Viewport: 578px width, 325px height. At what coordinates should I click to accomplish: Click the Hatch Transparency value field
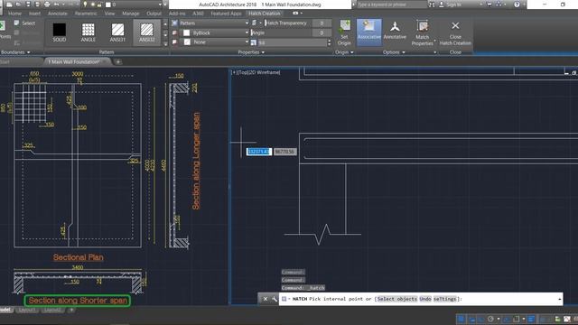[x=322, y=23]
